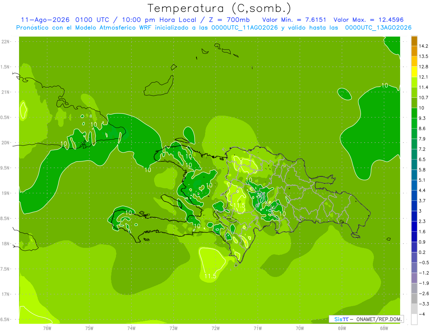Click the 10.7 colorbar label
This screenshot has height=333, width=431.
point(423,98)
